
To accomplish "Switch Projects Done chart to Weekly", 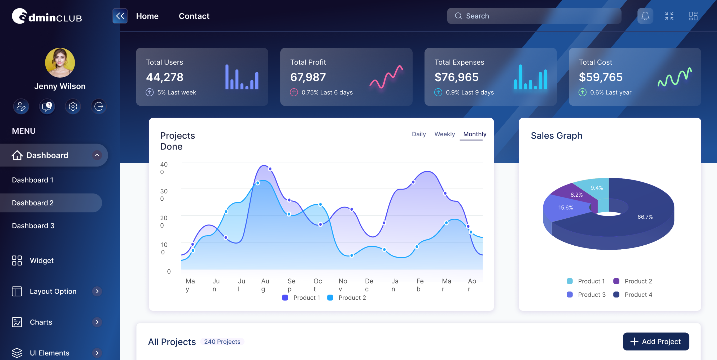I will 444,134.
